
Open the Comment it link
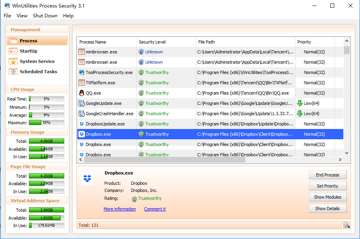point(155,209)
